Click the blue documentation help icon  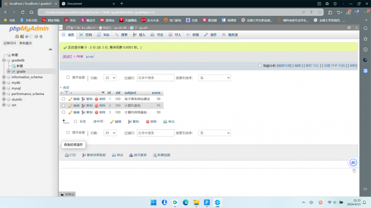point(27,36)
